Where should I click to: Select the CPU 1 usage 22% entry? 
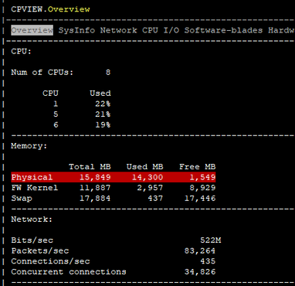(103, 104)
